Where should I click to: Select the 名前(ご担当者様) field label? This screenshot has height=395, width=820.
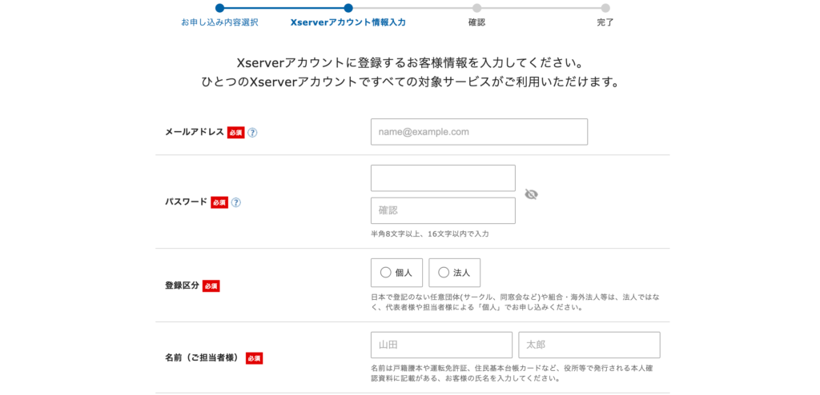click(x=203, y=358)
